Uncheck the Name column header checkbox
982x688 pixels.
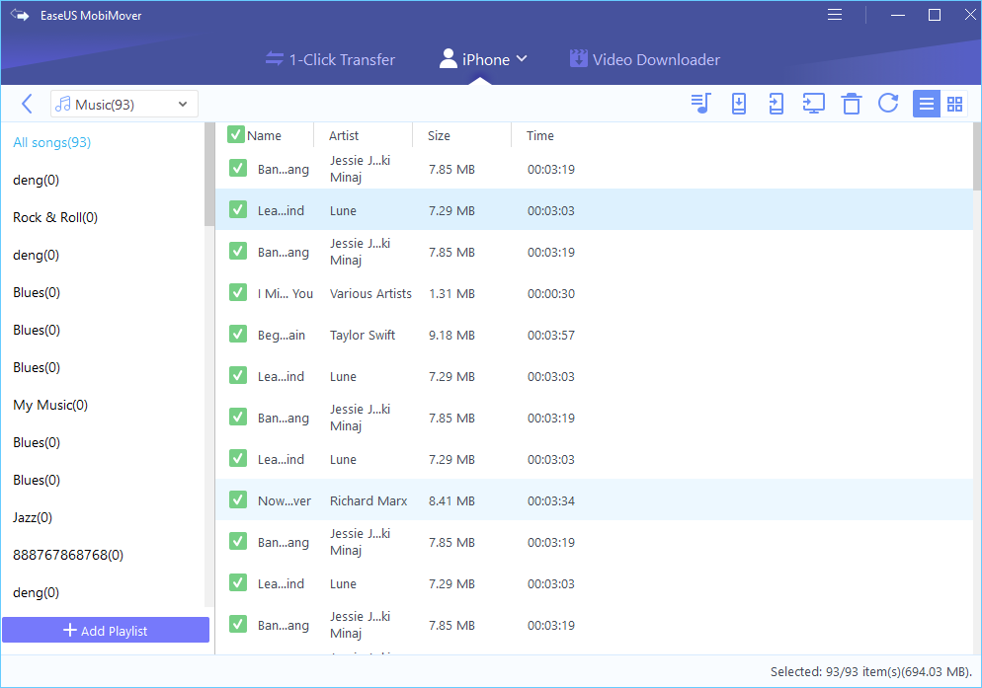click(237, 135)
